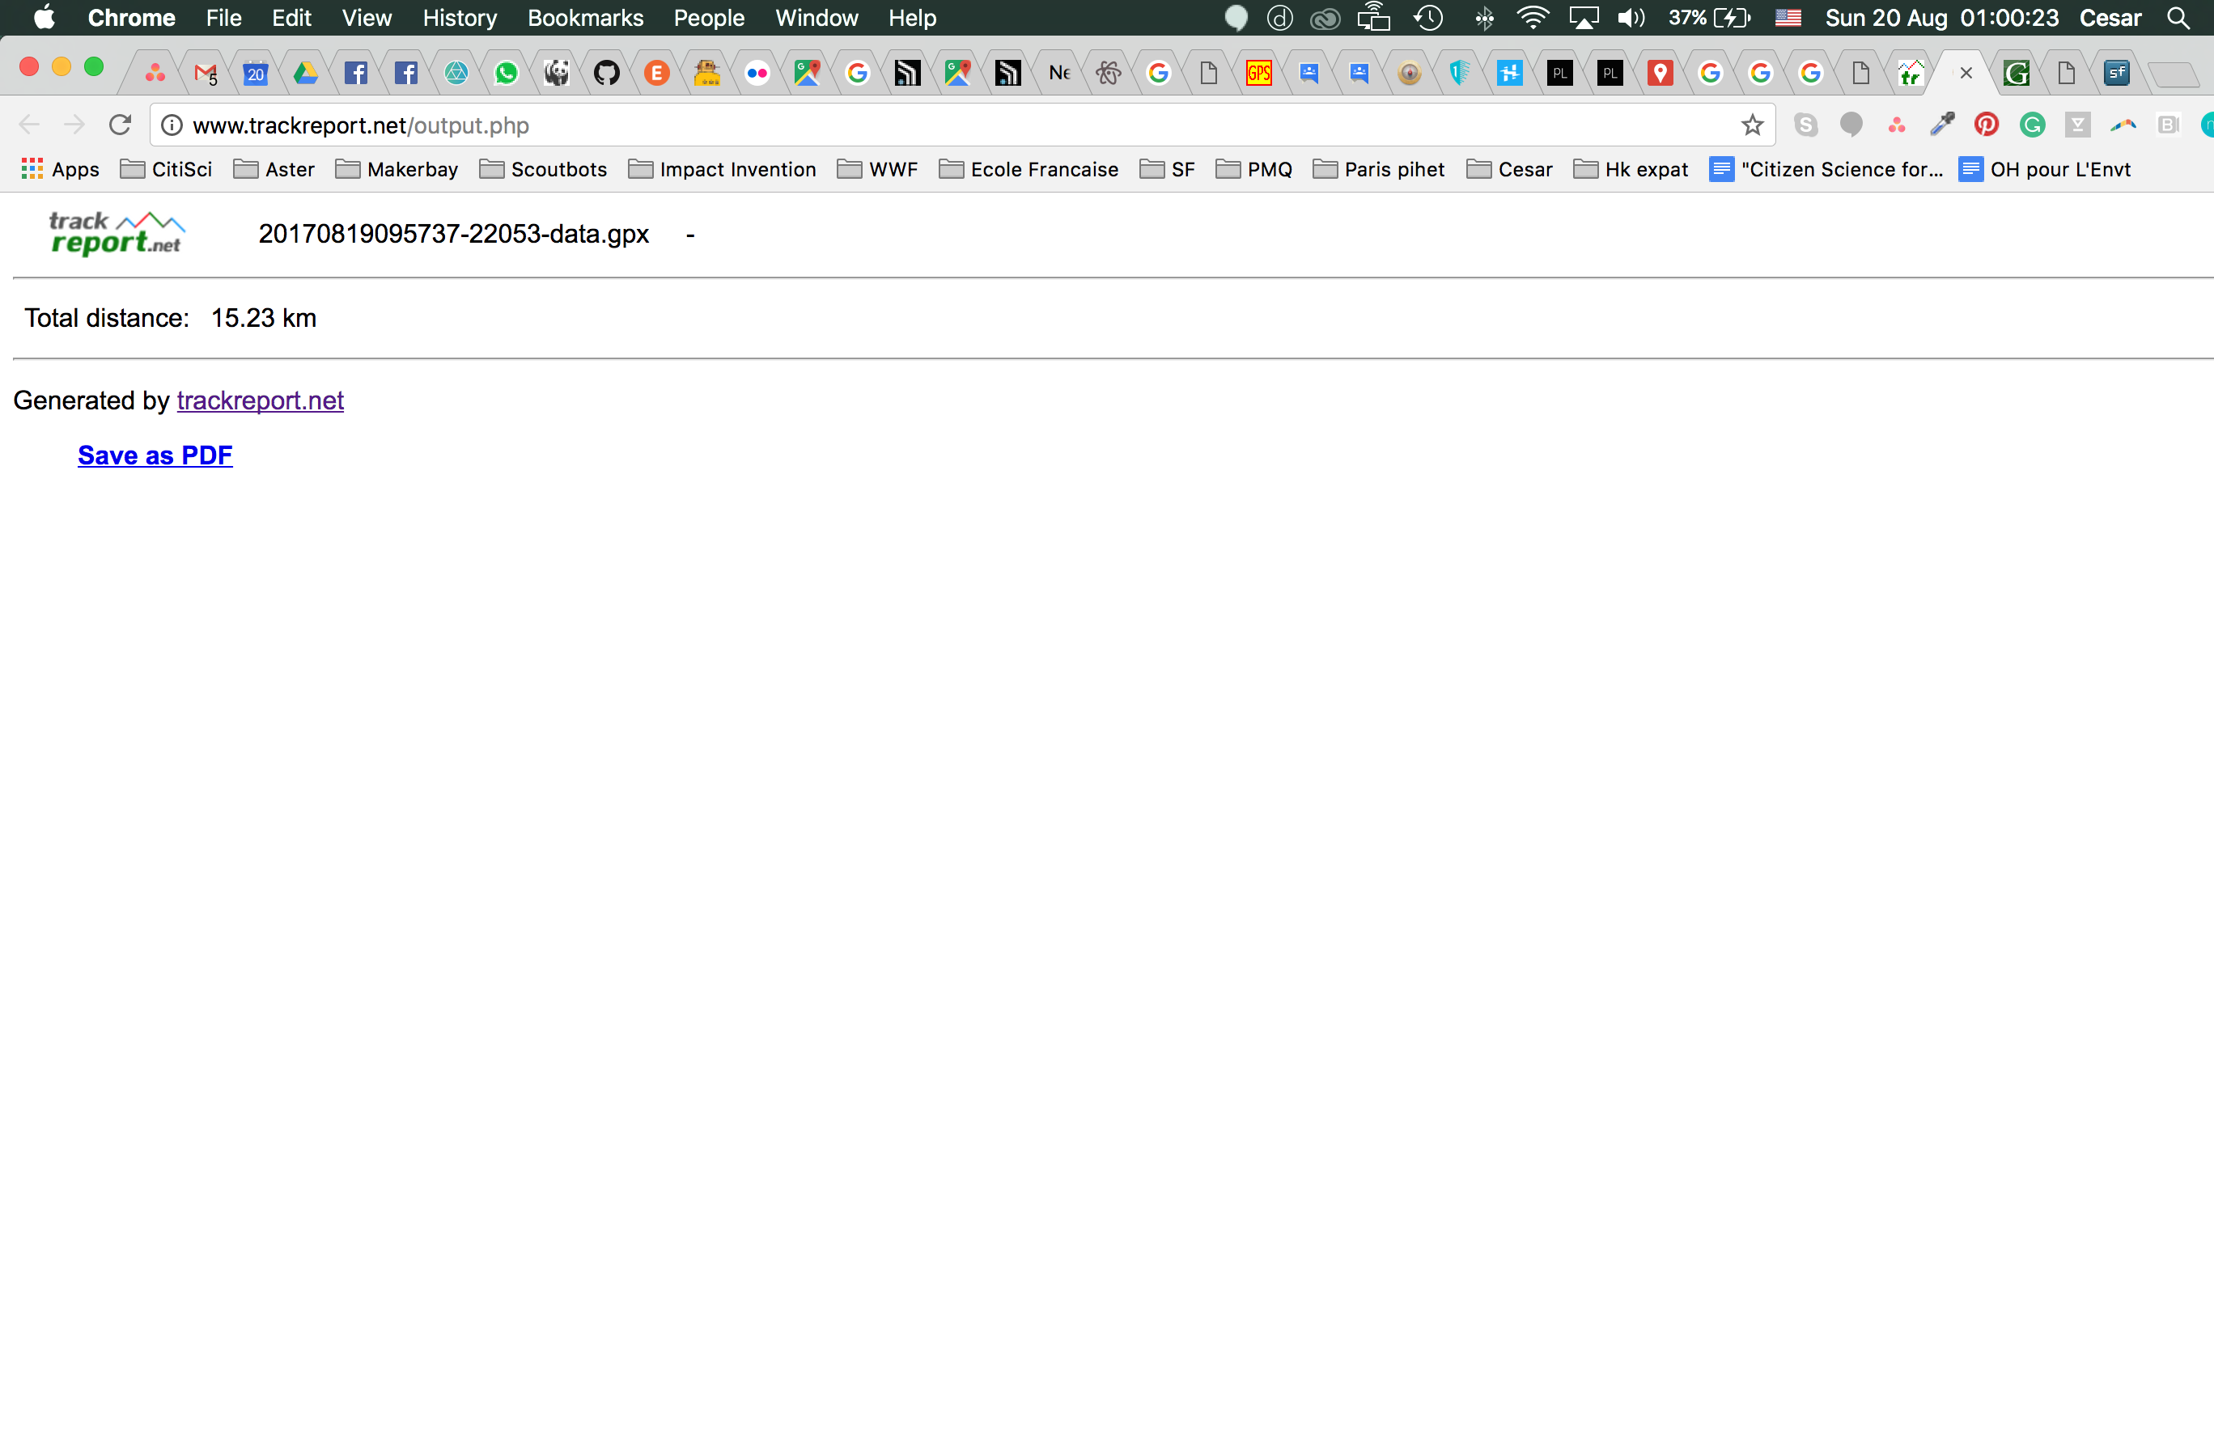The image size is (2214, 1432).
Task: Switch to the Gmail tab
Action: 205,71
